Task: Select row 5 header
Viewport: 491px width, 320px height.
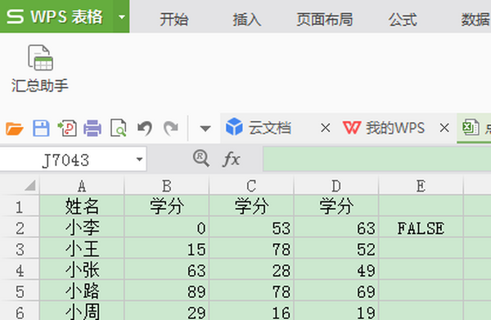Action: [20, 291]
